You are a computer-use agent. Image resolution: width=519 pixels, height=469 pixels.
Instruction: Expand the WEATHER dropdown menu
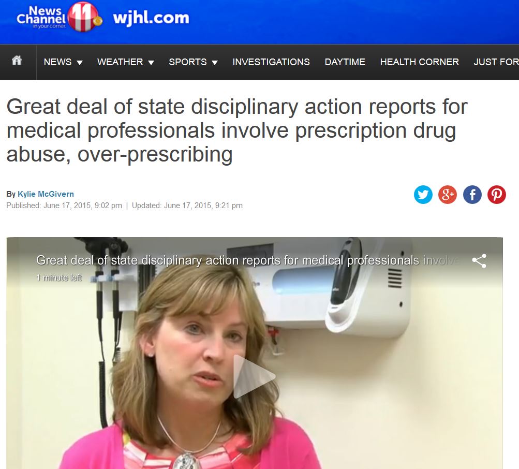pos(125,62)
